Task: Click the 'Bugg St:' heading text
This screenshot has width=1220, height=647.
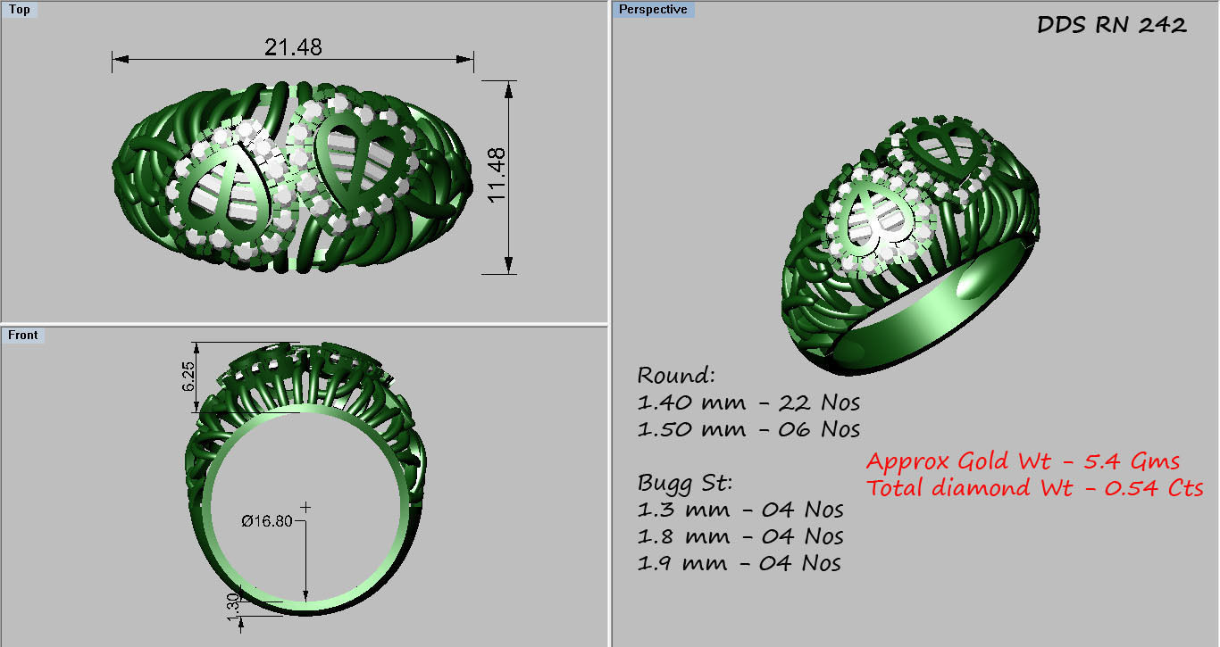Action: pos(685,484)
